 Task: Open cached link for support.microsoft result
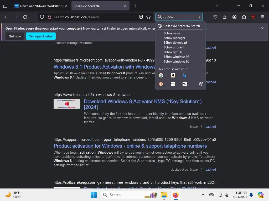coord(211,170)
